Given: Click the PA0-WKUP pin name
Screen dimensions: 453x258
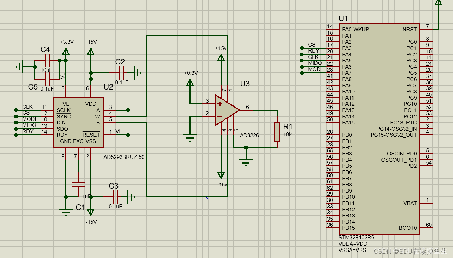Looking at the screenshot, I should click(x=356, y=30).
